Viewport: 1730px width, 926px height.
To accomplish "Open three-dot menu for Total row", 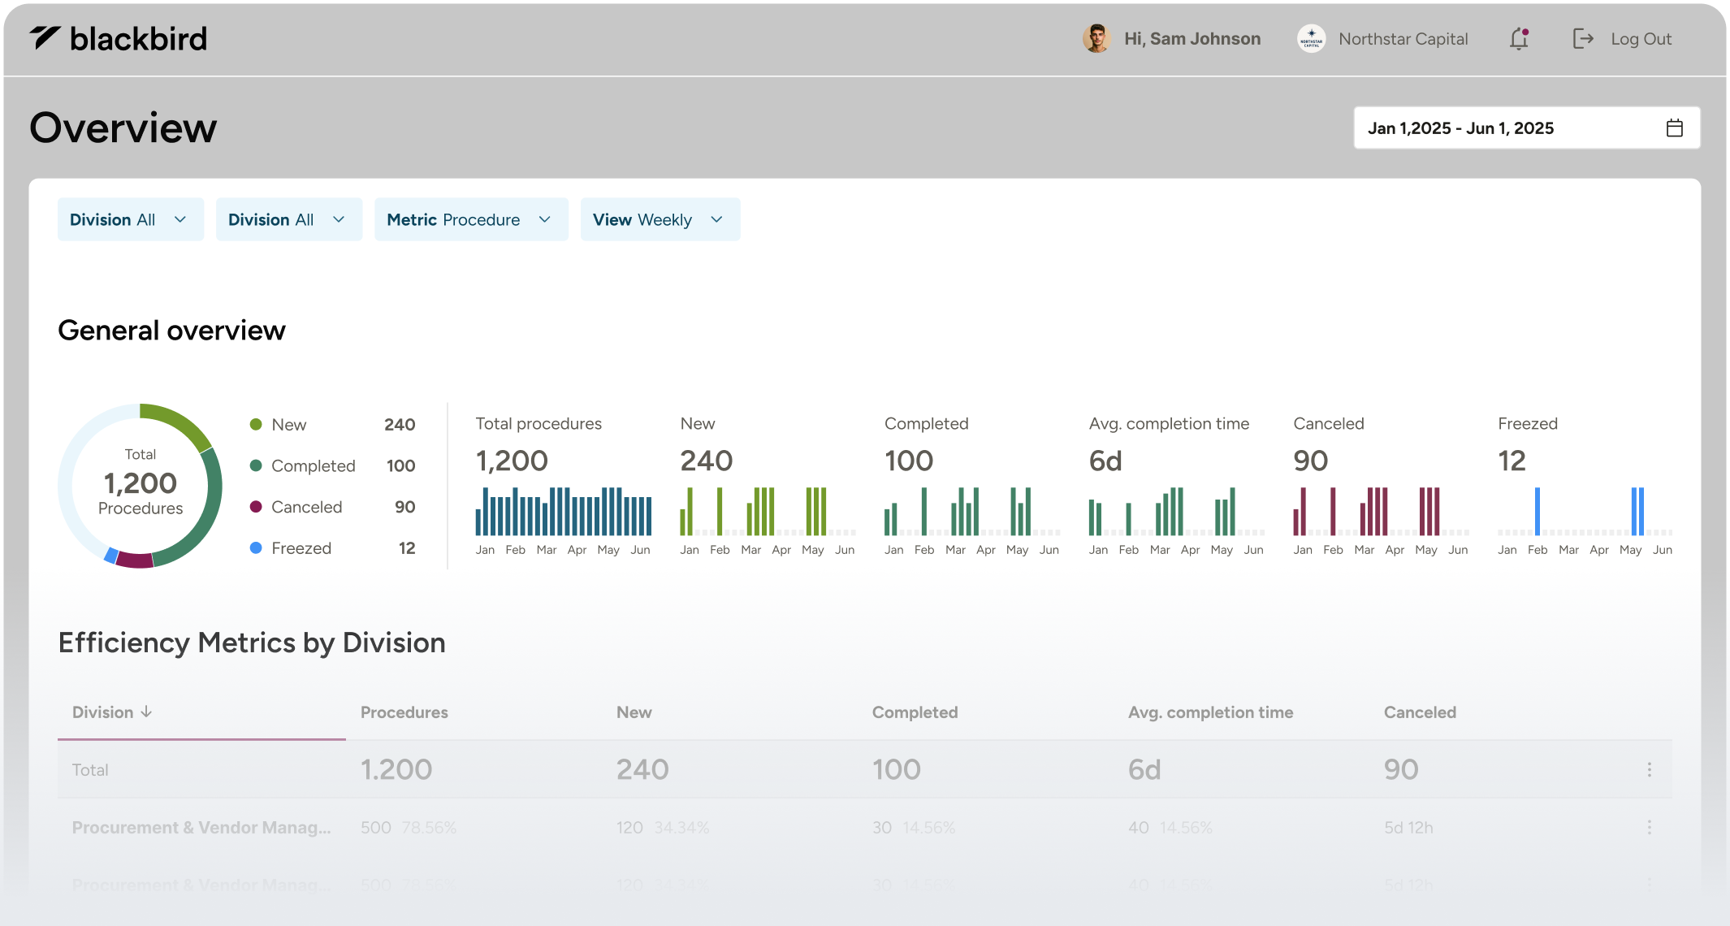I will [x=1649, y=769].
